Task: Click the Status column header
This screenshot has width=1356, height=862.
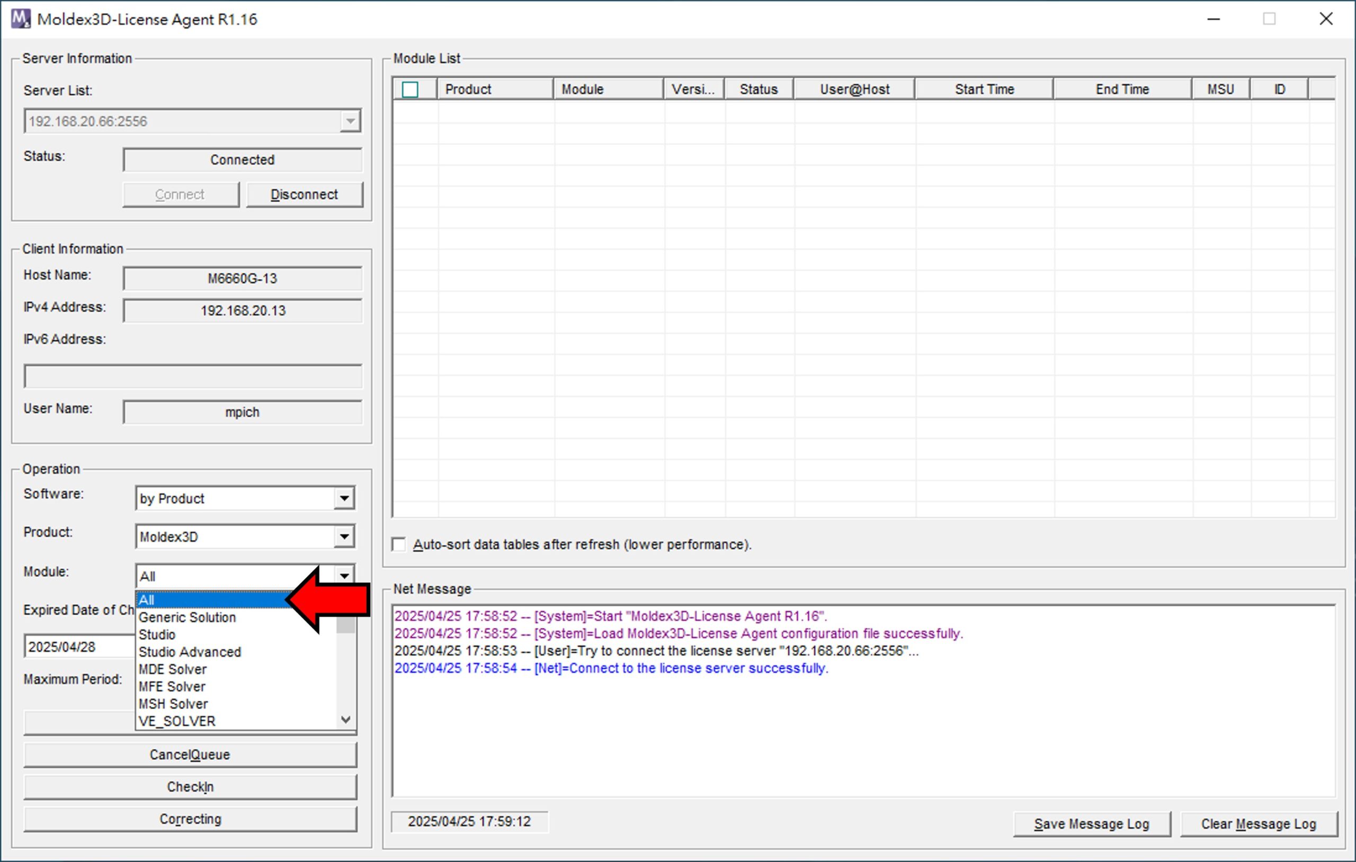Action: click(x=759, y=89)
